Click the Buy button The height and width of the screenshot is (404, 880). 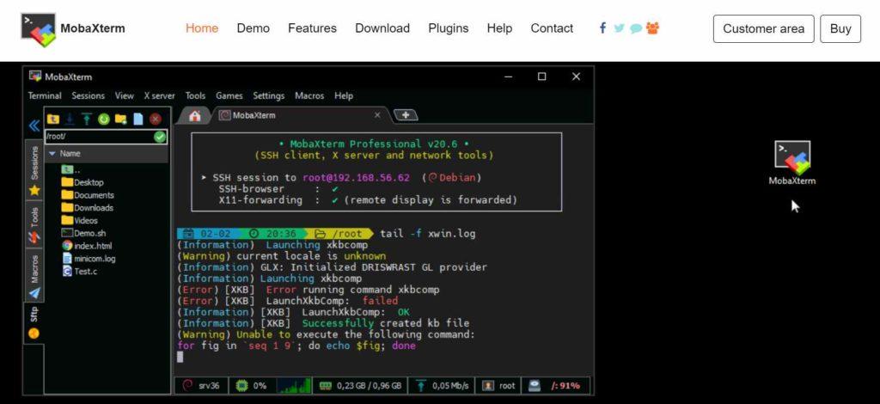(x=840, y=28)
